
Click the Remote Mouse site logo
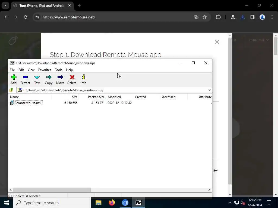pos(13,40)
